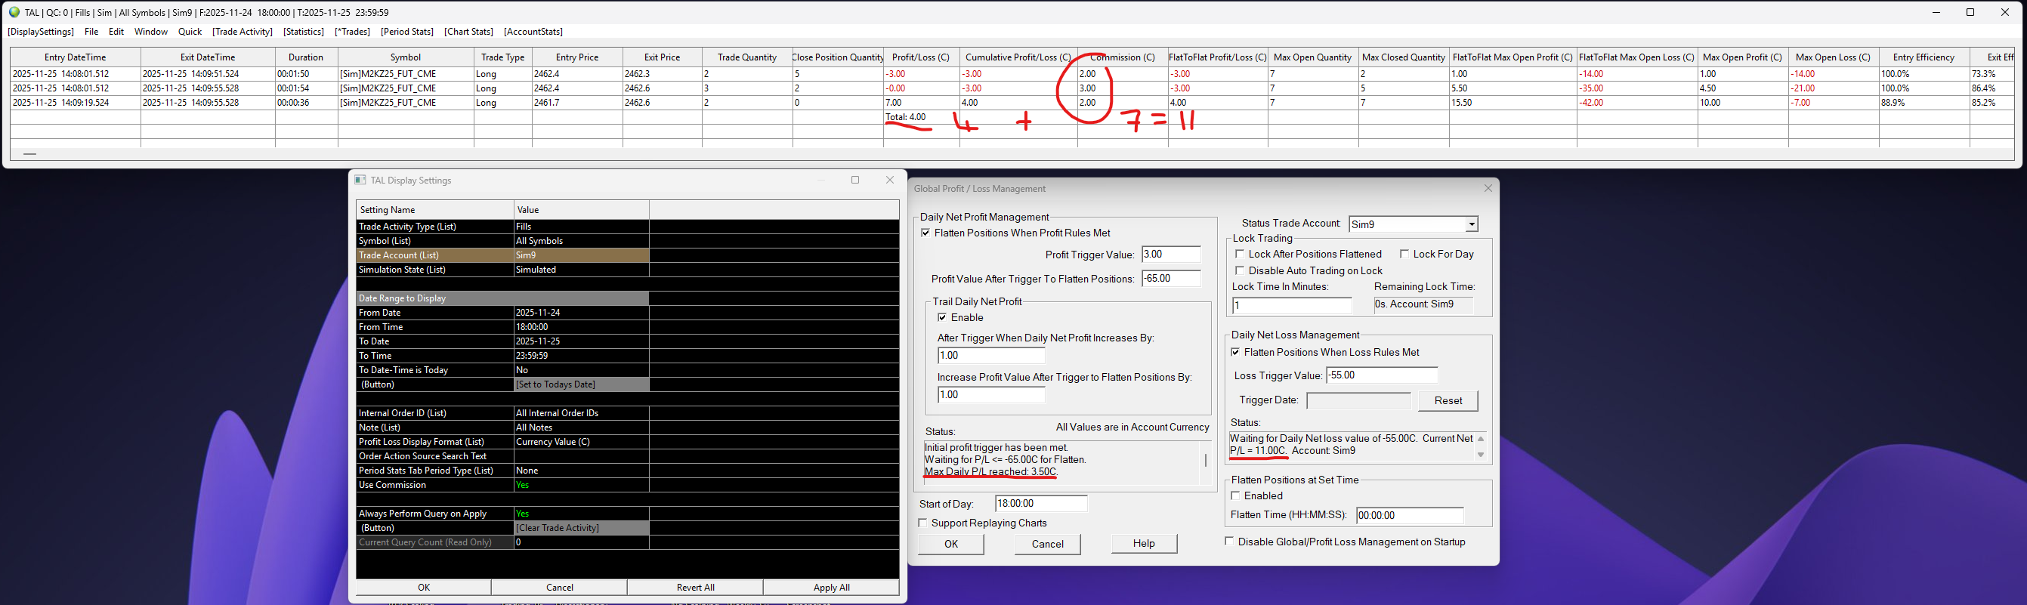Image resolution: width=2027 pixels, height=605 pixels.
Task: Click OK in Global Profit / Loss Management
Action: 951,544
